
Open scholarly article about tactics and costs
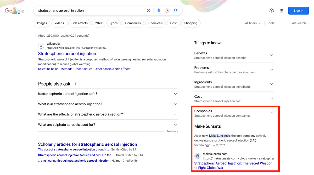click(x=76, y=155)
